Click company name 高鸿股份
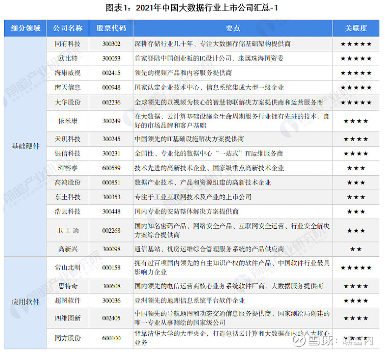385x352 pixels. point(68,182)
